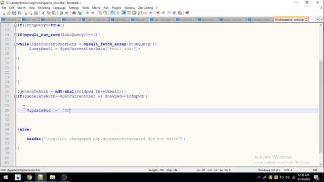The image size is (324, 182).
Task: Open File Explorer from the taskbar
Action: point(53,177)
